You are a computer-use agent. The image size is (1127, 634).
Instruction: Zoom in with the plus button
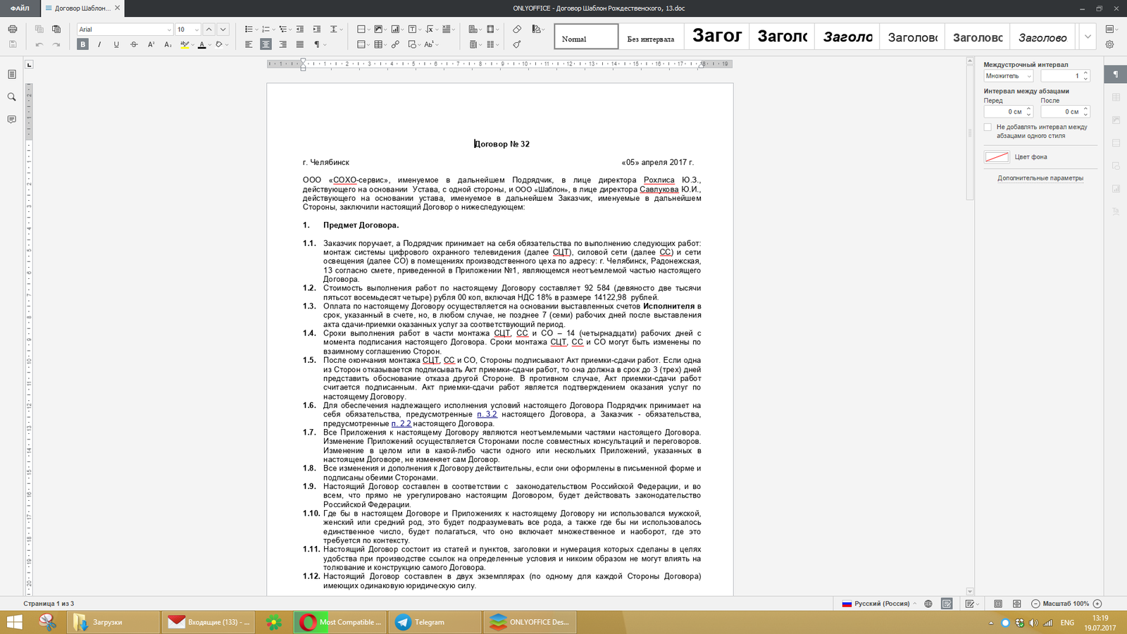[x=1097, y=604]
